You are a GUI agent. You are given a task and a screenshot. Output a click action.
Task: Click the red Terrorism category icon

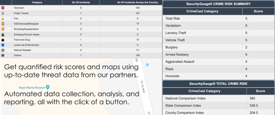tap(3, 8)
